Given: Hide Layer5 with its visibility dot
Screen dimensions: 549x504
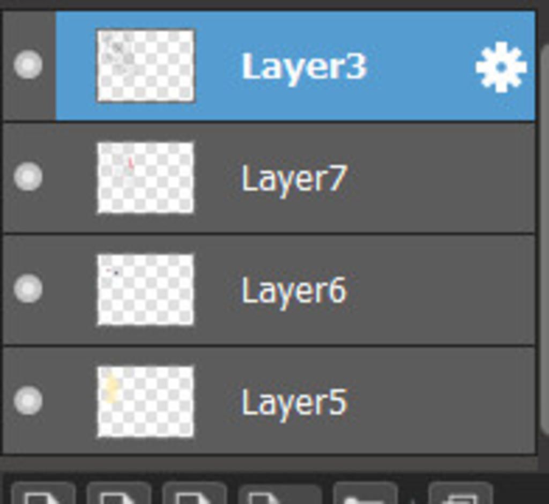Looking at the screenshot, I should [x=28, y=401].
